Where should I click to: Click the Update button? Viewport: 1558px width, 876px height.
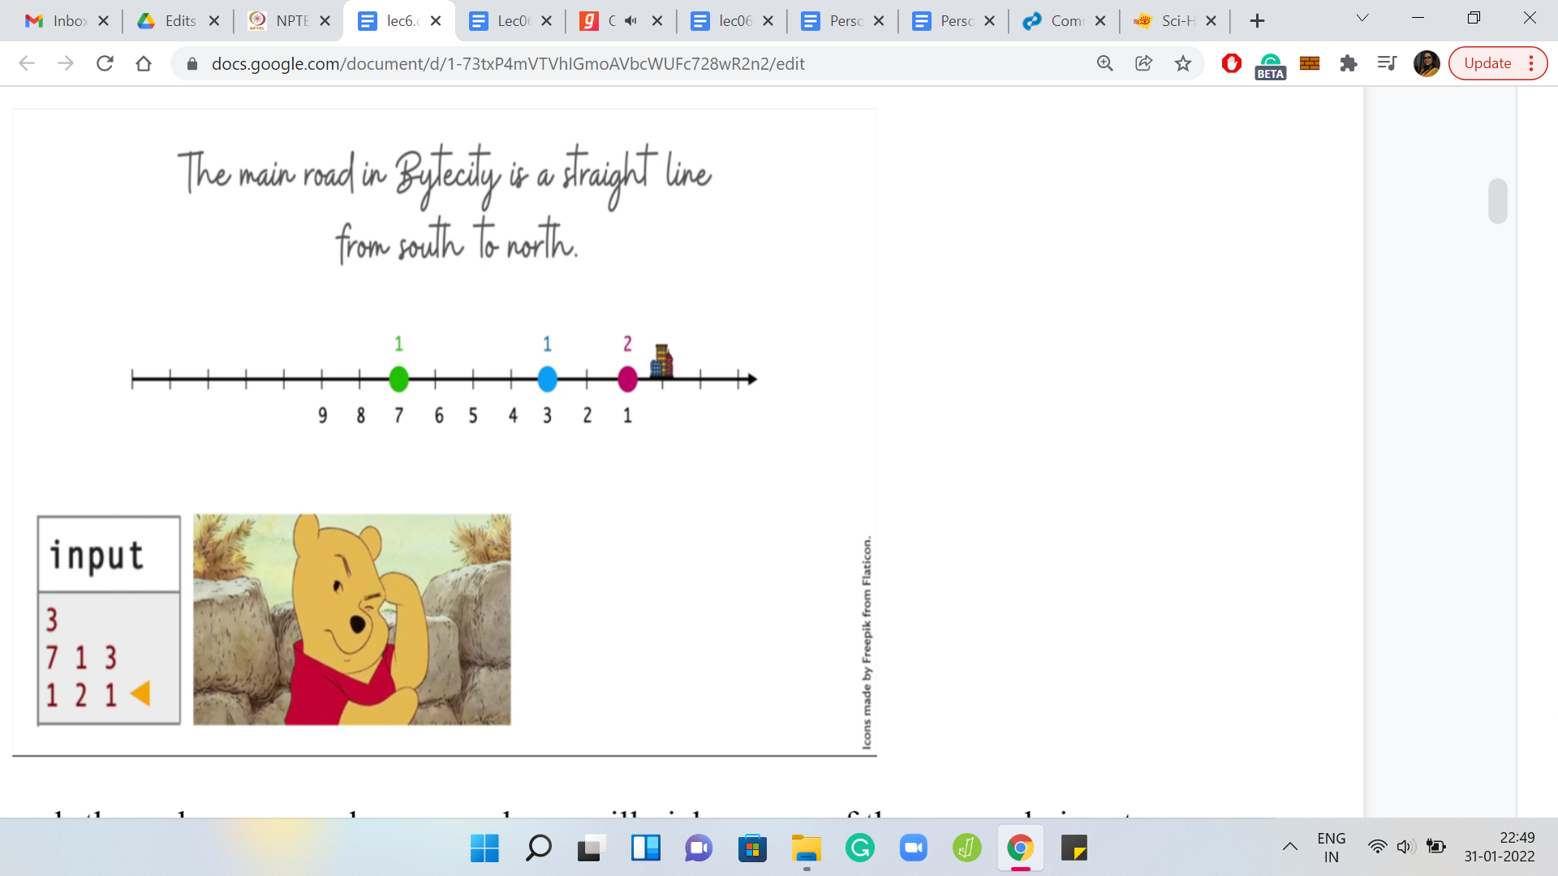(1487, 63)
